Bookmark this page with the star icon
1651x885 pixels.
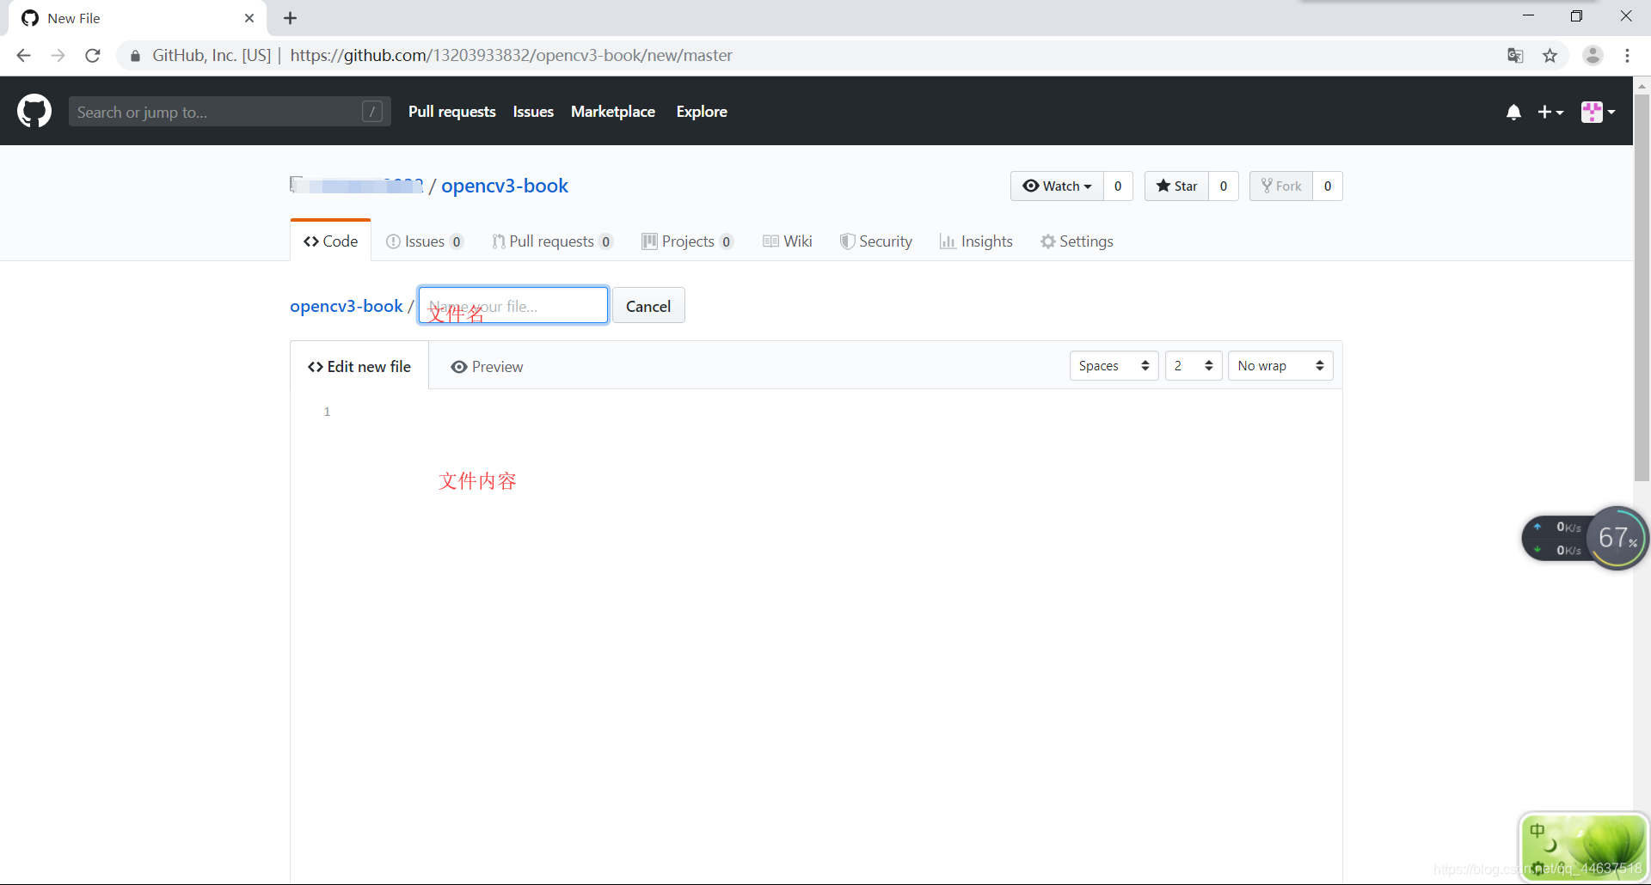[x=1550, y=55]
